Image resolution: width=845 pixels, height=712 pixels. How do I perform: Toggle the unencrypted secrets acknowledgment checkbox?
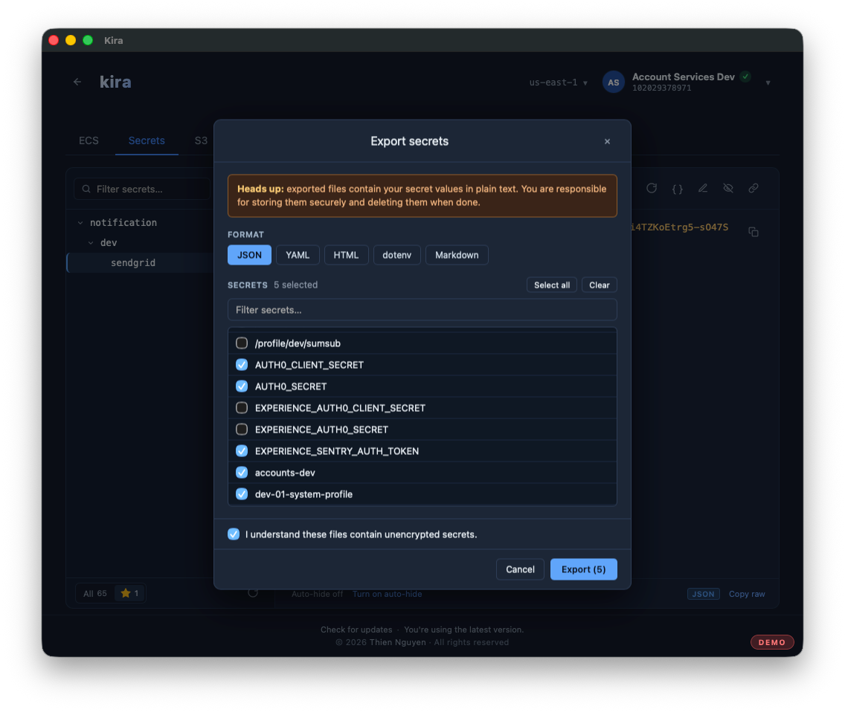(x=234, y=534)
